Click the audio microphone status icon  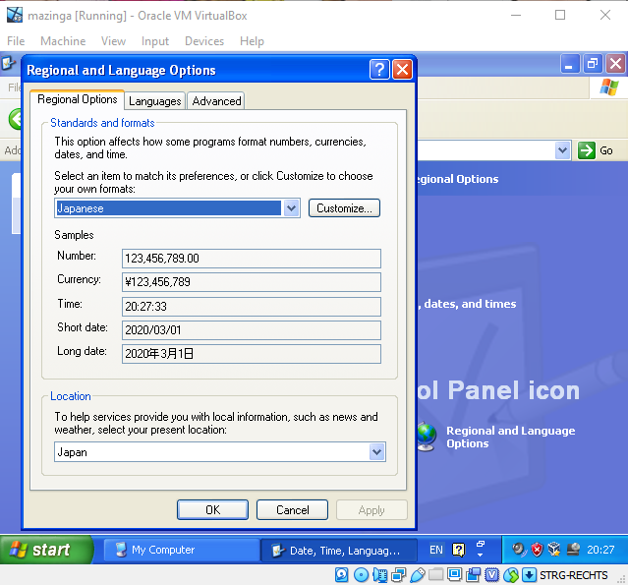coord(379,575)
